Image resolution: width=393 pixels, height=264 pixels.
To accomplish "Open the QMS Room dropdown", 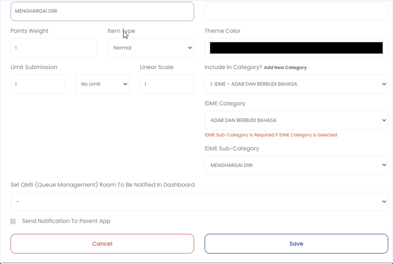I will [x=199, y=202].
